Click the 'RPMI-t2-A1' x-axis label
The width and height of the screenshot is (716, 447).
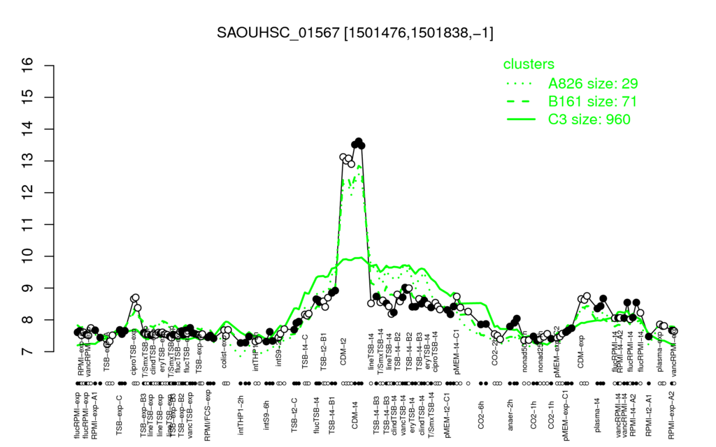point(649,415)
